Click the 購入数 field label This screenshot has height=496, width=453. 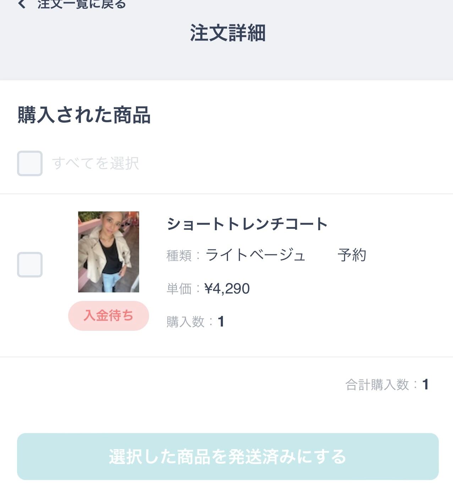185,322
